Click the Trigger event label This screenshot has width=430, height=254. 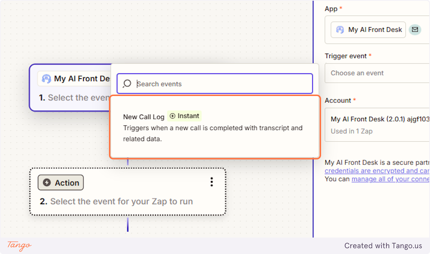346,56
